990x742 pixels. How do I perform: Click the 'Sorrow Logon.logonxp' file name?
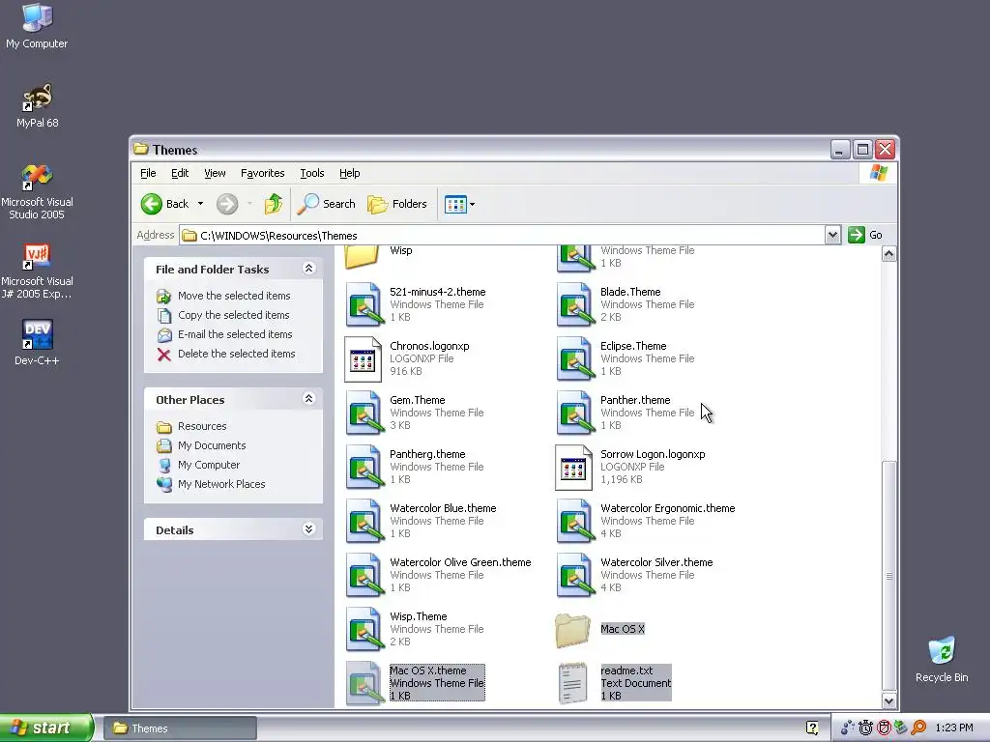click(x=653, y=454)
